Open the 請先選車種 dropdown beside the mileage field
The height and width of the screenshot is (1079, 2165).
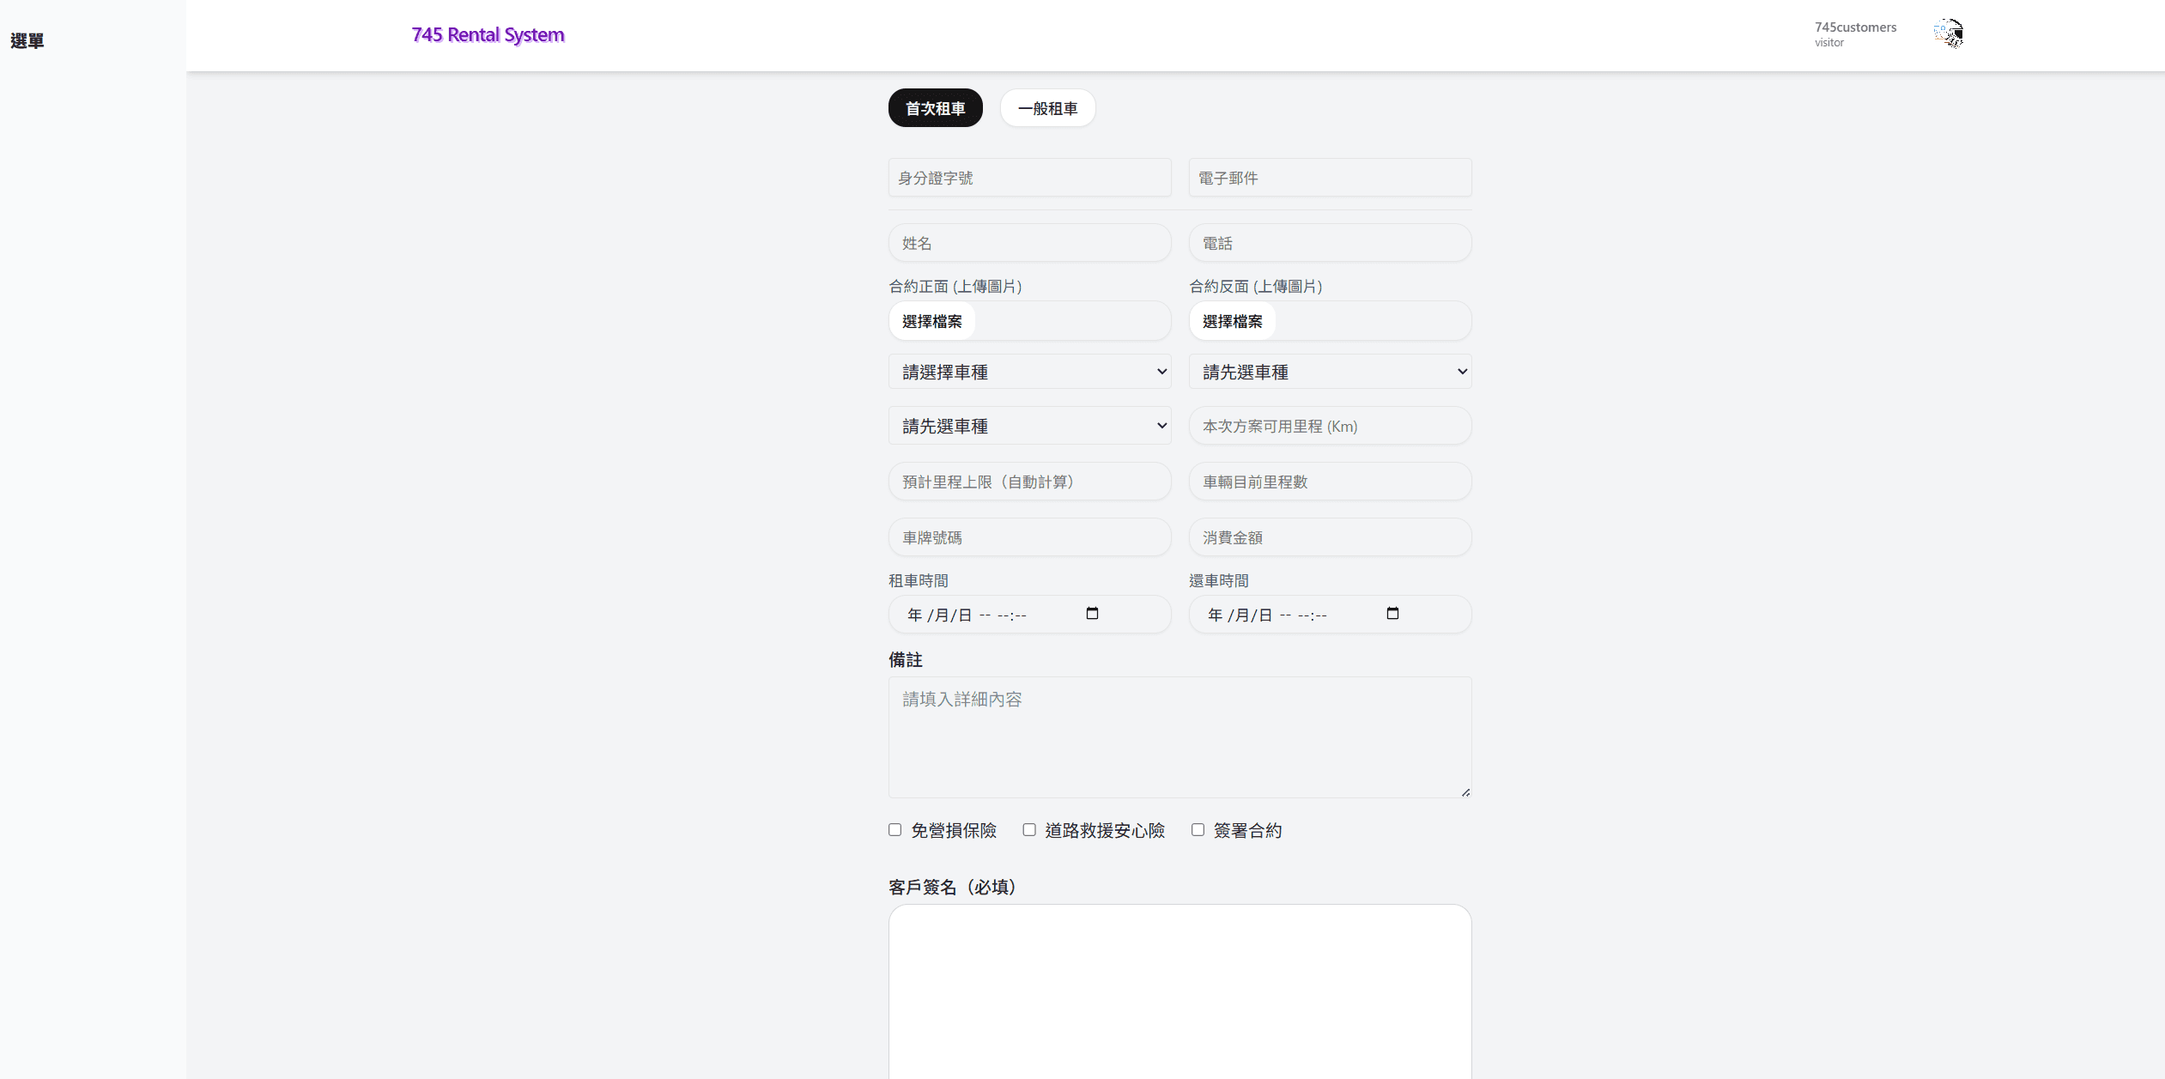1029,426
